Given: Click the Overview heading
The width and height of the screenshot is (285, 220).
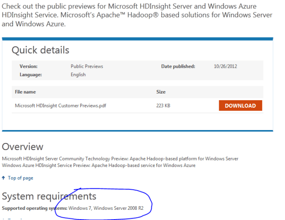Looking at the screenshot, I should [x=23, y=147].
